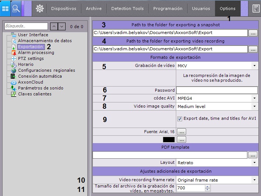
Task: Go to previous search result arrow
Action: pyautogui.click(x=54, y=27)
